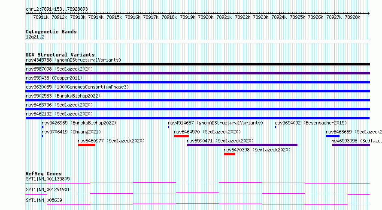Open variant nsv5426965 ByrskaBishop2022 label
382x210 pixels.
(x=79, y=123)
